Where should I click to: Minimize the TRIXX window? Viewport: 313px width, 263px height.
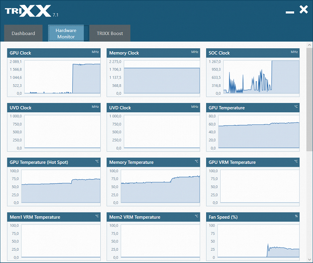tap(290, 12)
